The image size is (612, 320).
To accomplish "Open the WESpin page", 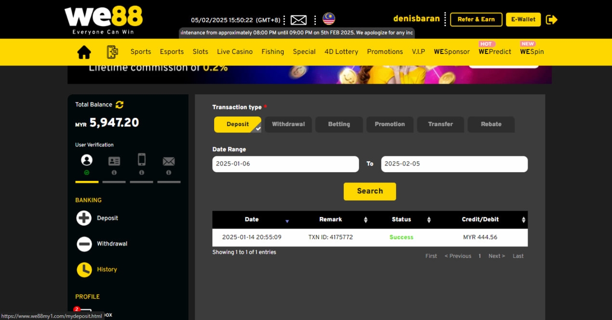I will 532,52.
